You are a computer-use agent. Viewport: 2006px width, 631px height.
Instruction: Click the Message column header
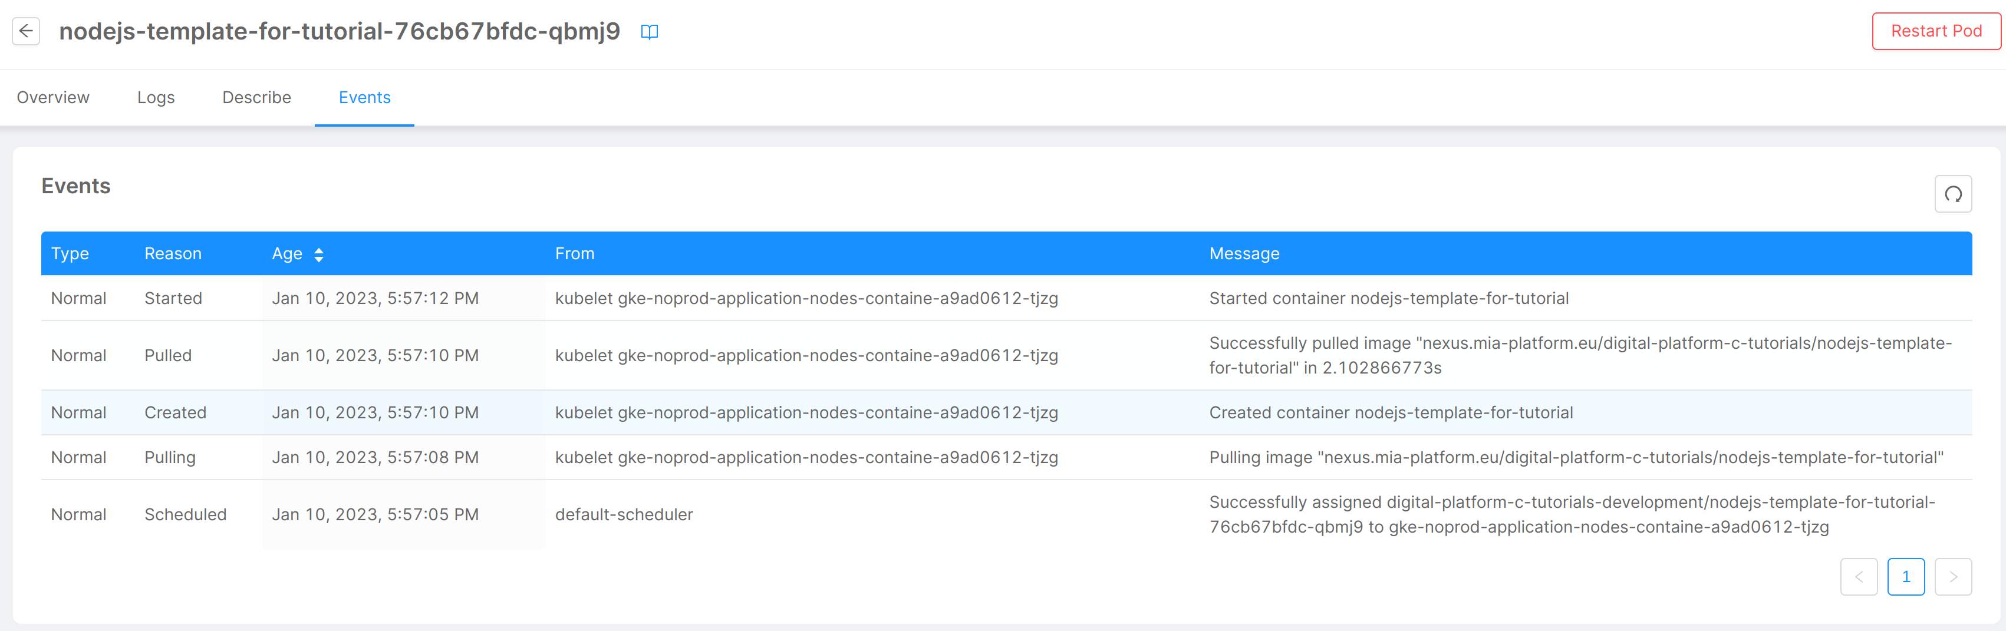point(1244,254)
